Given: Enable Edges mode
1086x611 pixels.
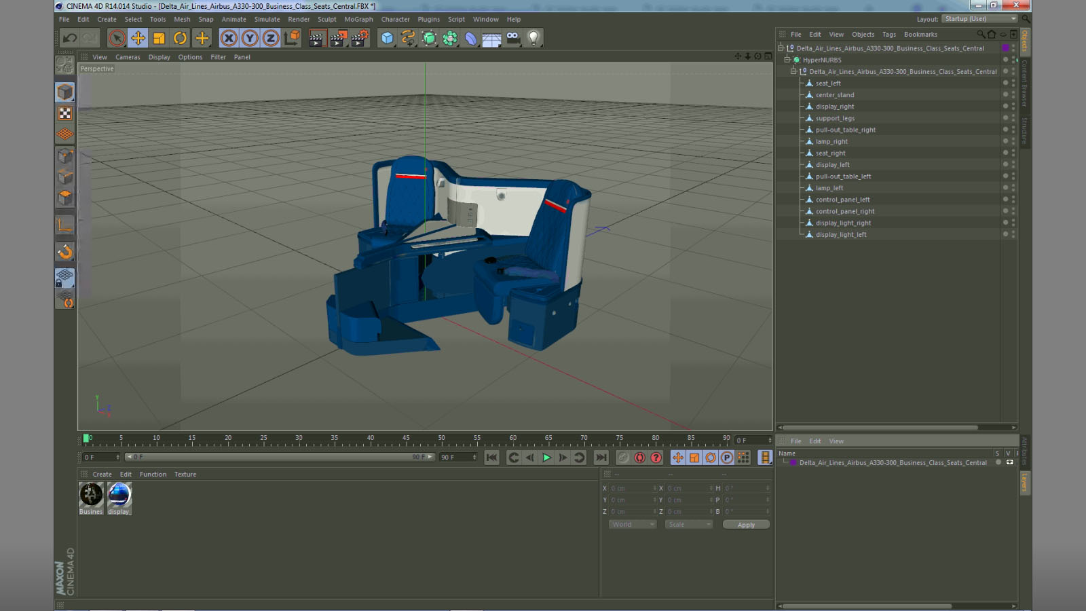Looking at the screenshot, I should (64, 177).
